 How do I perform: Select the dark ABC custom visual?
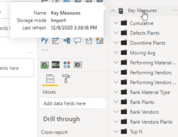(x=56, y=65)
